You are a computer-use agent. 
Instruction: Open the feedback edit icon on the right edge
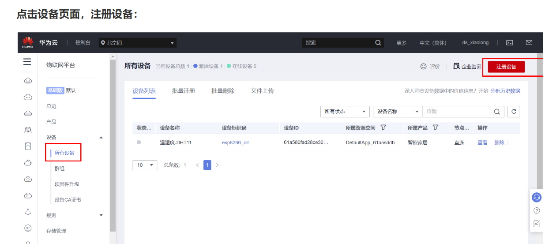coord(537,224)
